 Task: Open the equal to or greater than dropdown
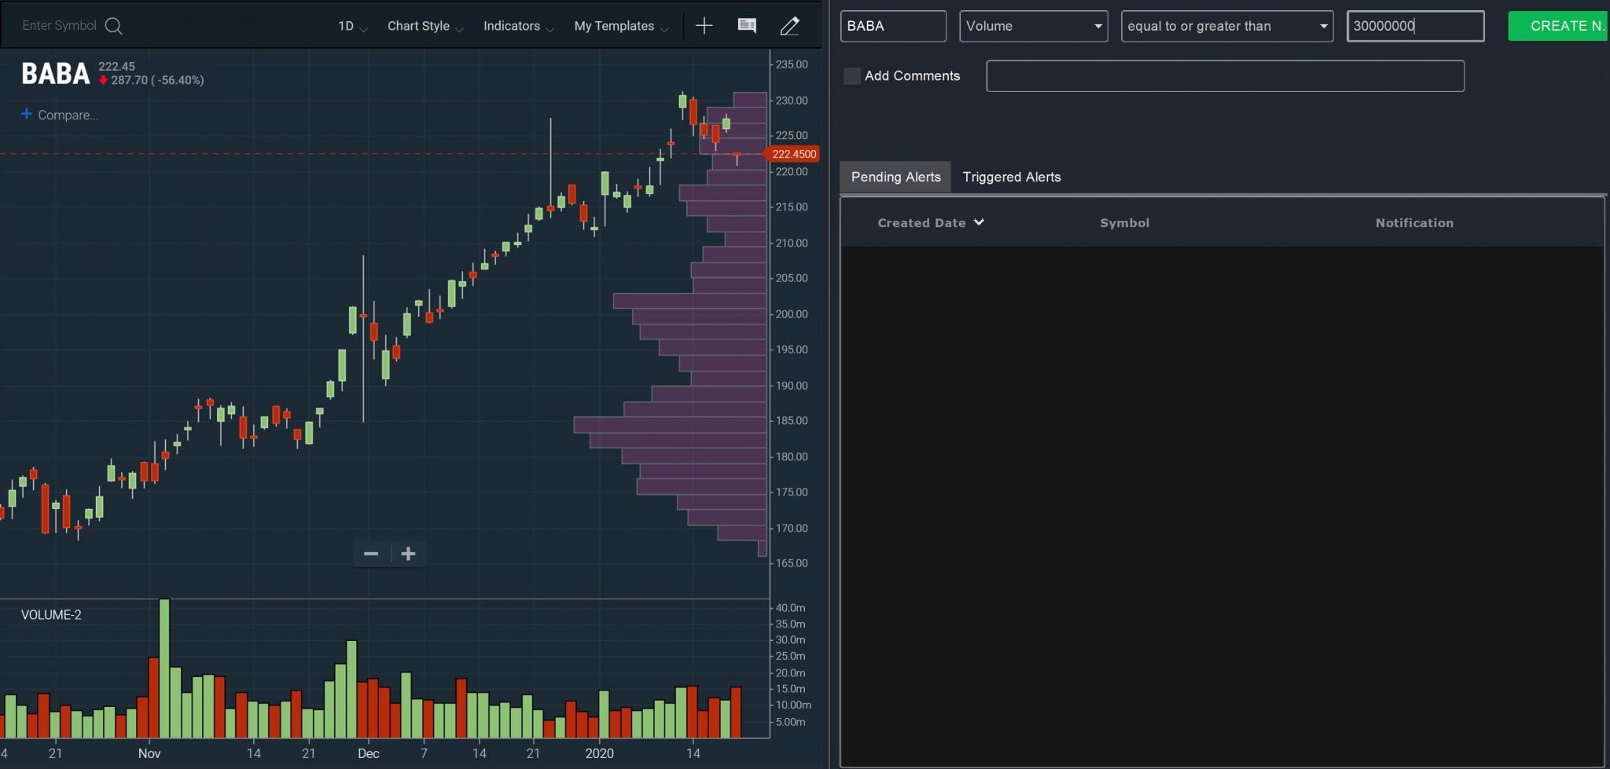1226,26
